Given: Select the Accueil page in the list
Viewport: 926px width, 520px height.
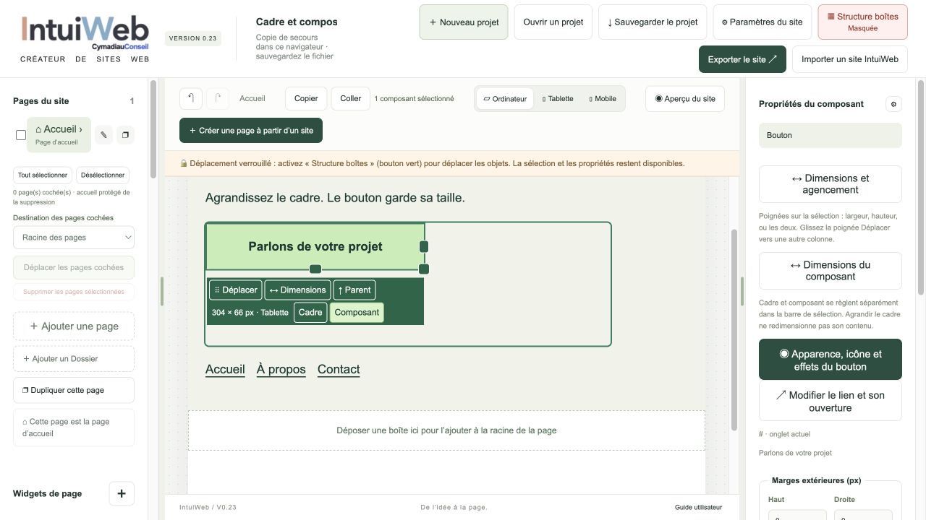Looking at the screenshot, I should [59, 135].
